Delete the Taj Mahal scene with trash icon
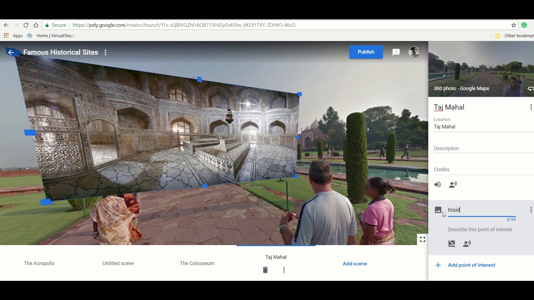 point(265,270)
